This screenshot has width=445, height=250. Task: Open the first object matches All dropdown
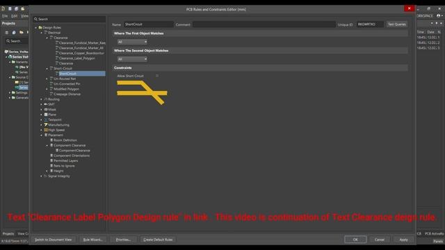pyautogui.click(x=132, y=42)
